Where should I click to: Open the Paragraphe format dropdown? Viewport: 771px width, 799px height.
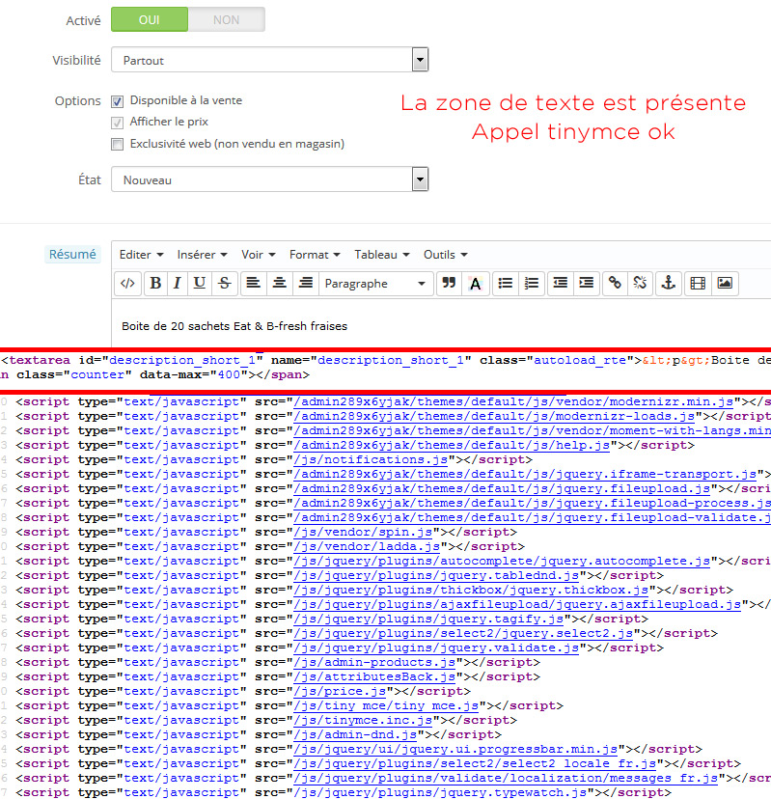pos(376,284)
